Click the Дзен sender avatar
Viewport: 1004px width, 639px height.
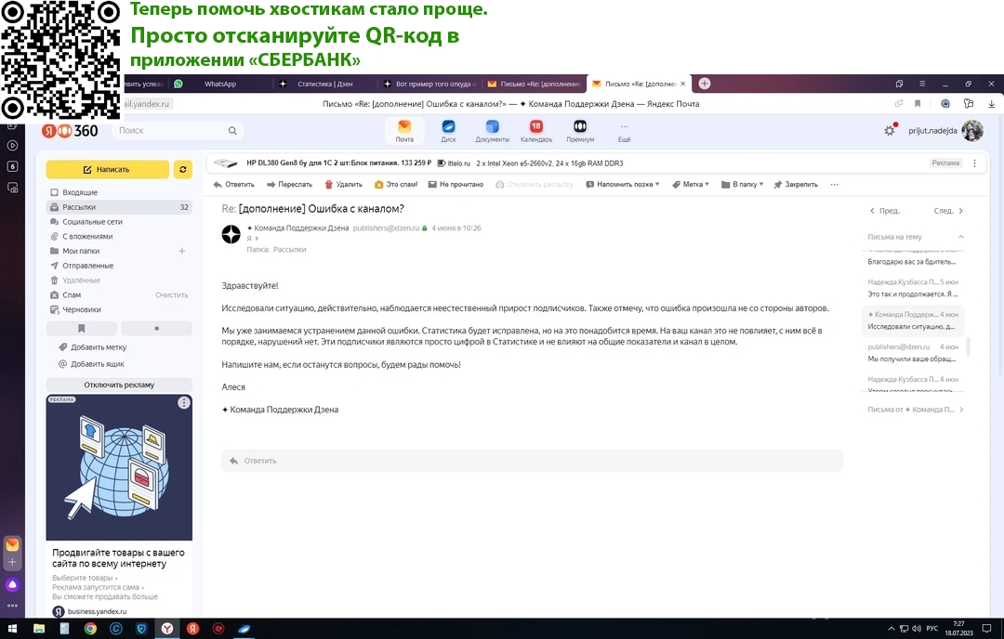pos(231,234)
